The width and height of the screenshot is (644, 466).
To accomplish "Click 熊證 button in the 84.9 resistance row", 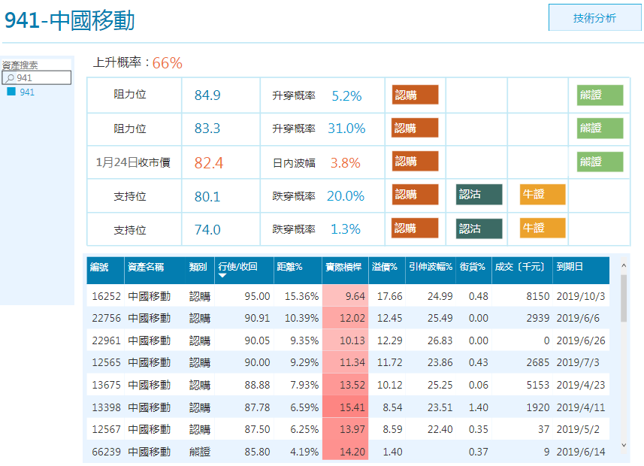I will click(x=600, y=95).
